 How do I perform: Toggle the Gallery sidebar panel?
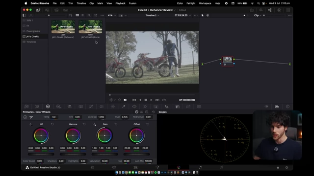point(24,15)
